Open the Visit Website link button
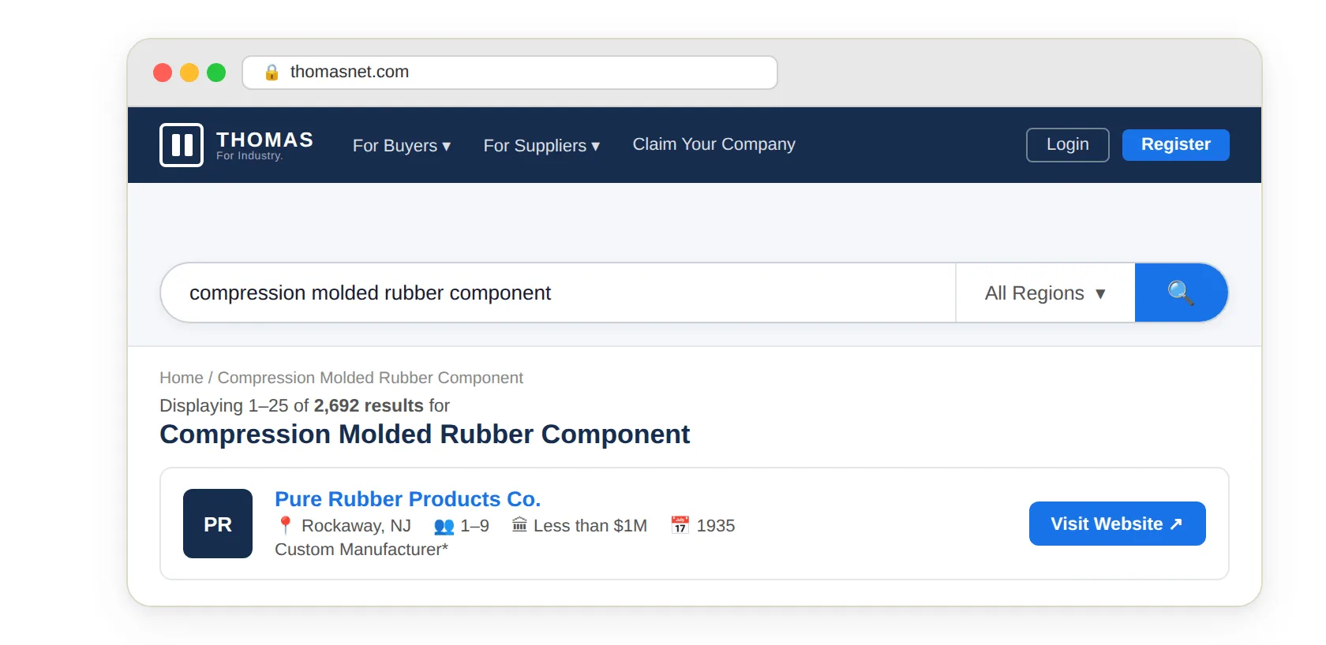This screenshot has height=645, width=1326. (1117, 524)
